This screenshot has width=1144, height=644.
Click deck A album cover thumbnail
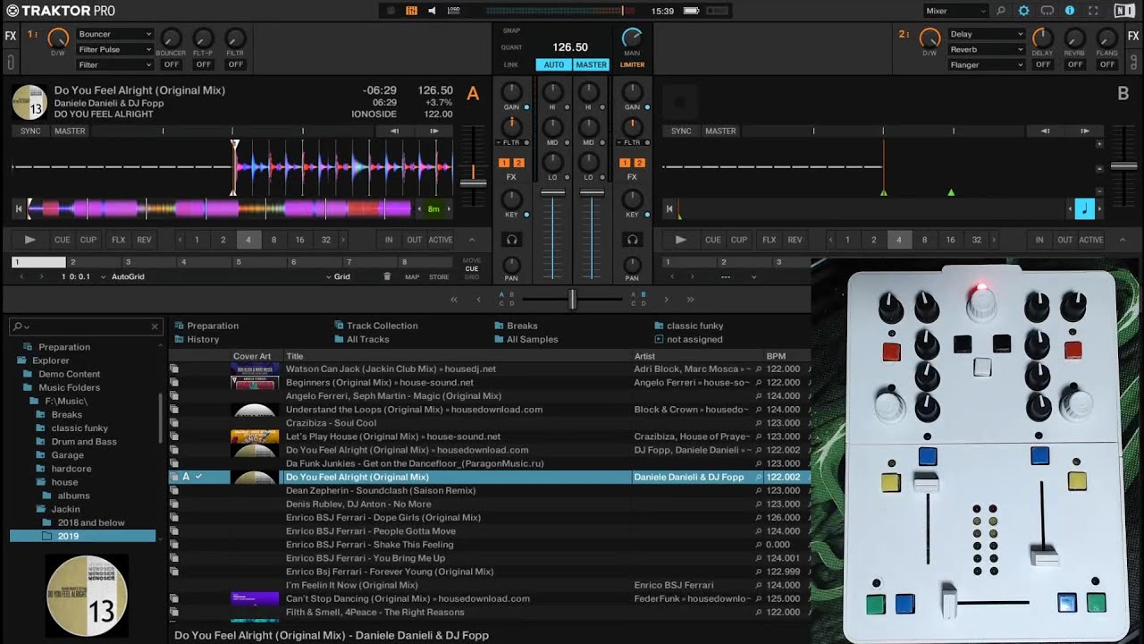pyautogui.click(x=29, y=103)
